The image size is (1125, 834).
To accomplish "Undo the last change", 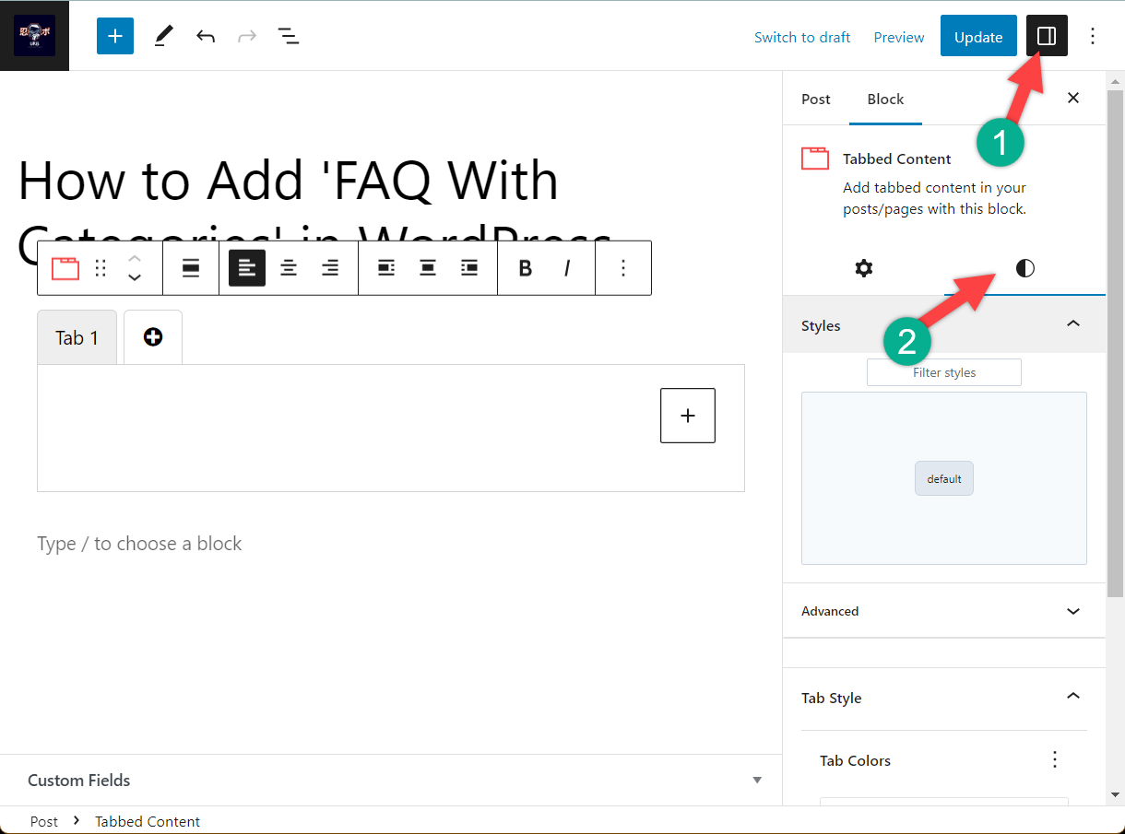I will pos(206,37).
